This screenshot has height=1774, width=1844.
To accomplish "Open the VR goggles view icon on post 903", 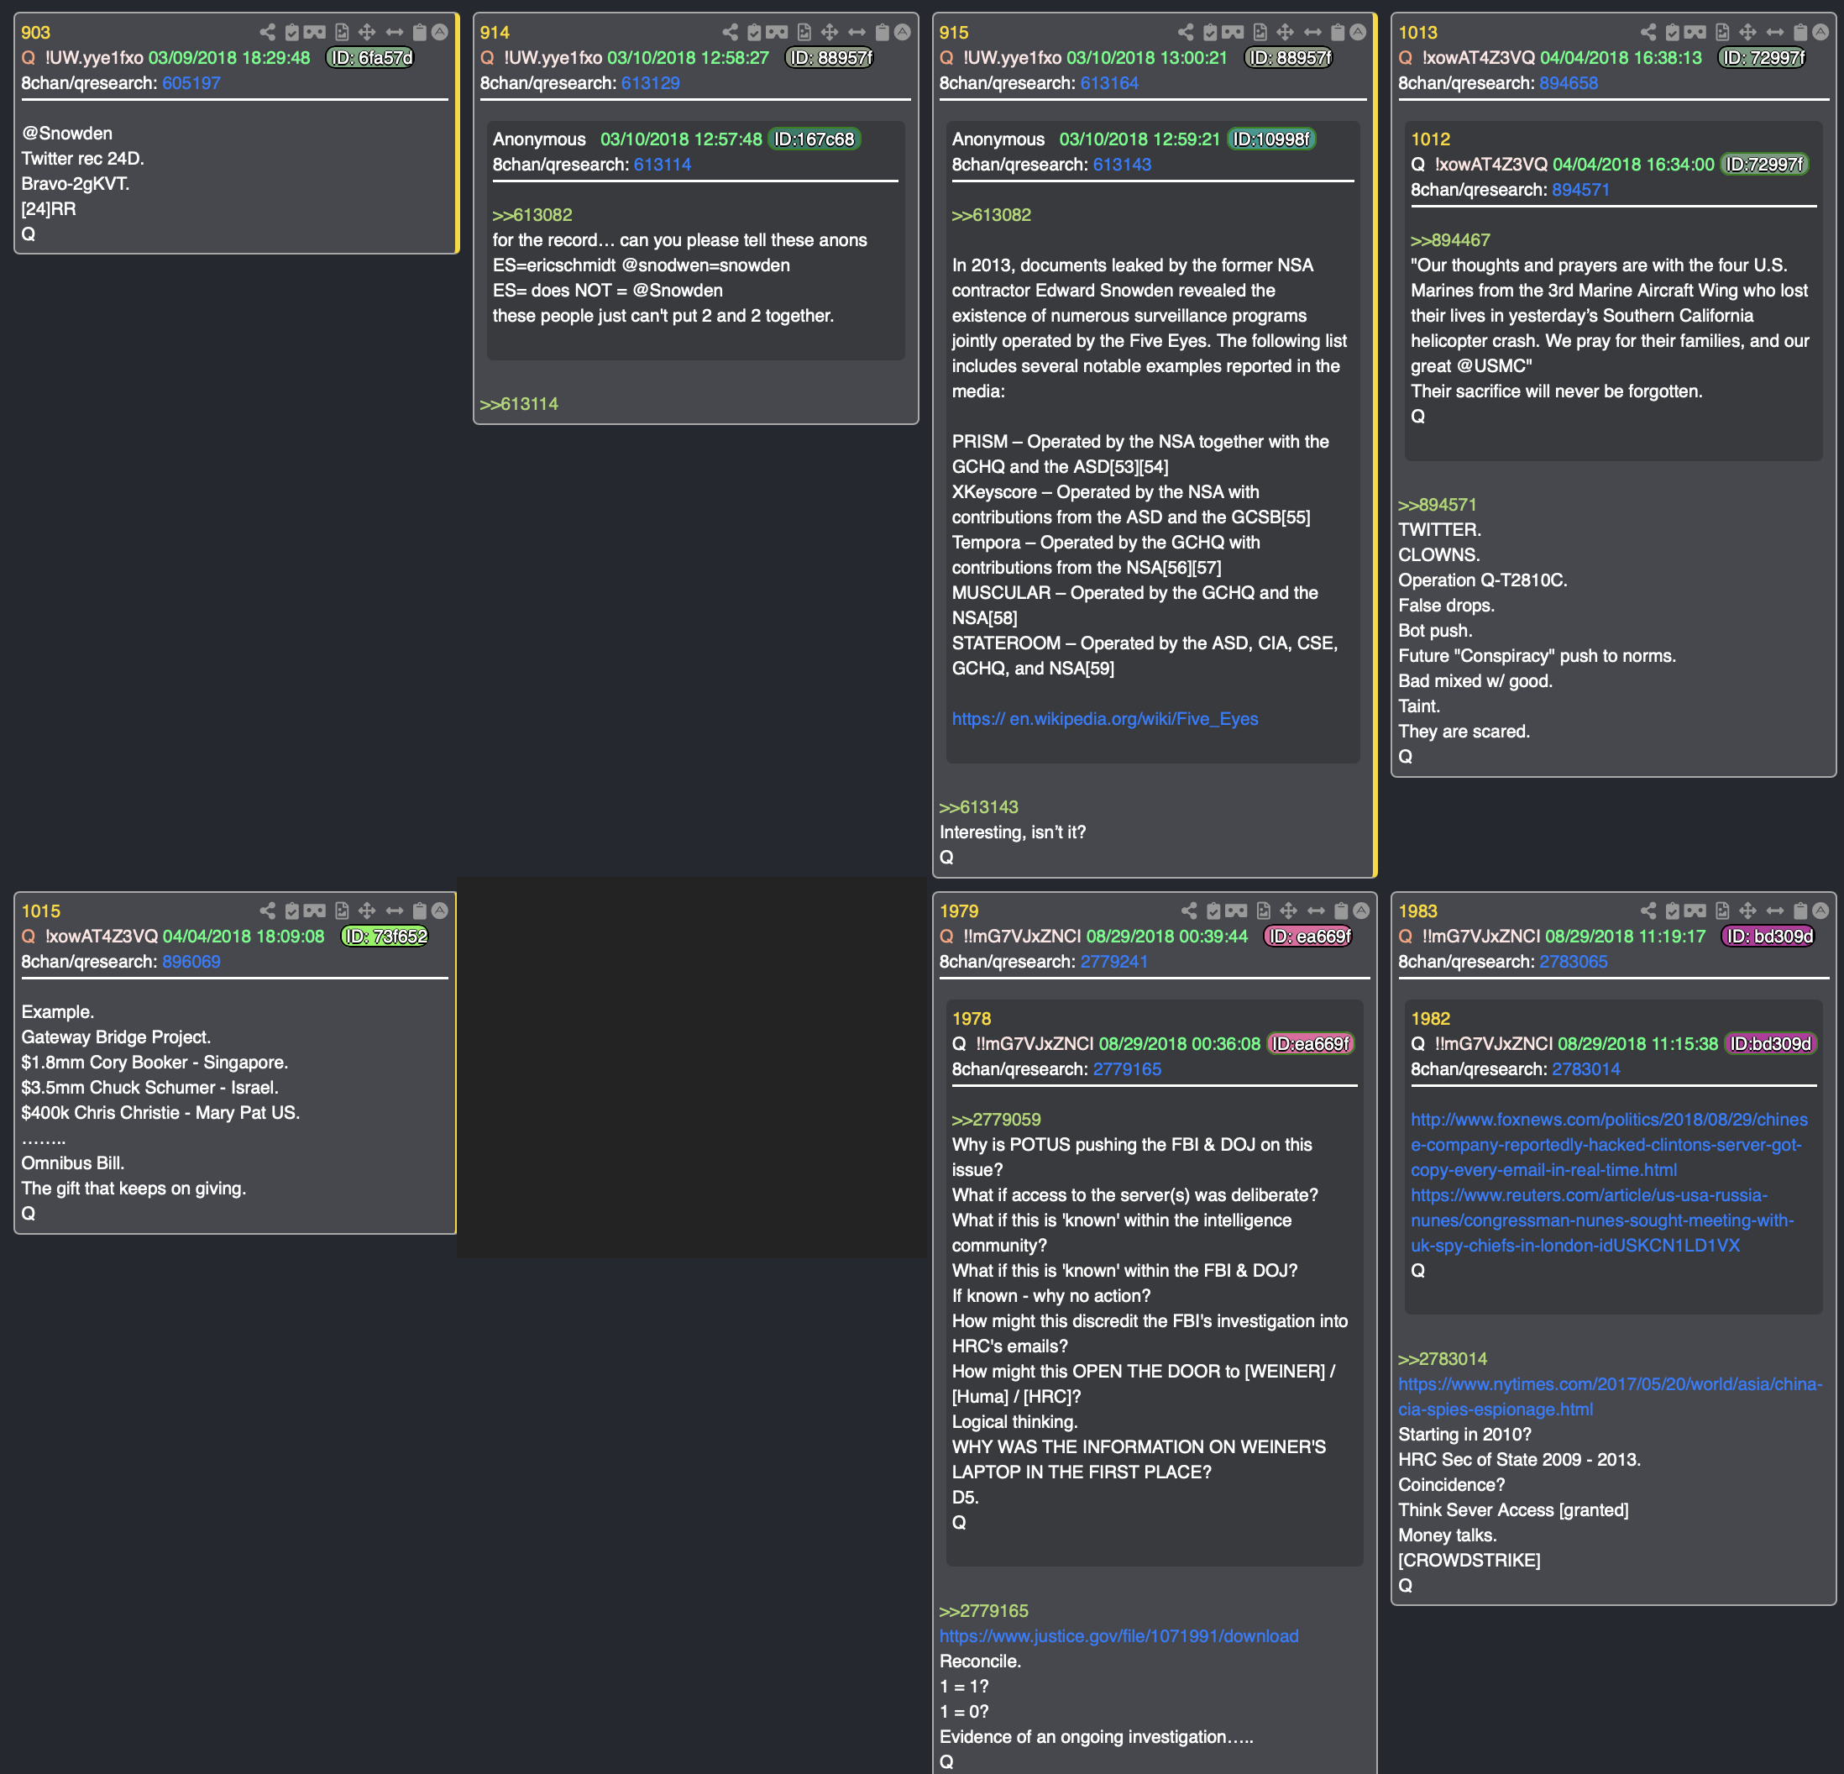I will click(x=315, y=33).
